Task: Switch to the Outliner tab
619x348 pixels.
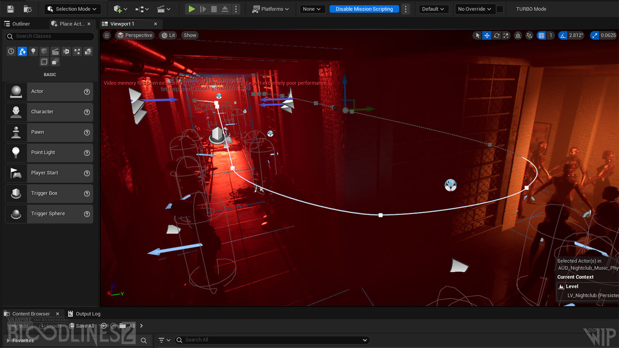Action: (17, 24)
